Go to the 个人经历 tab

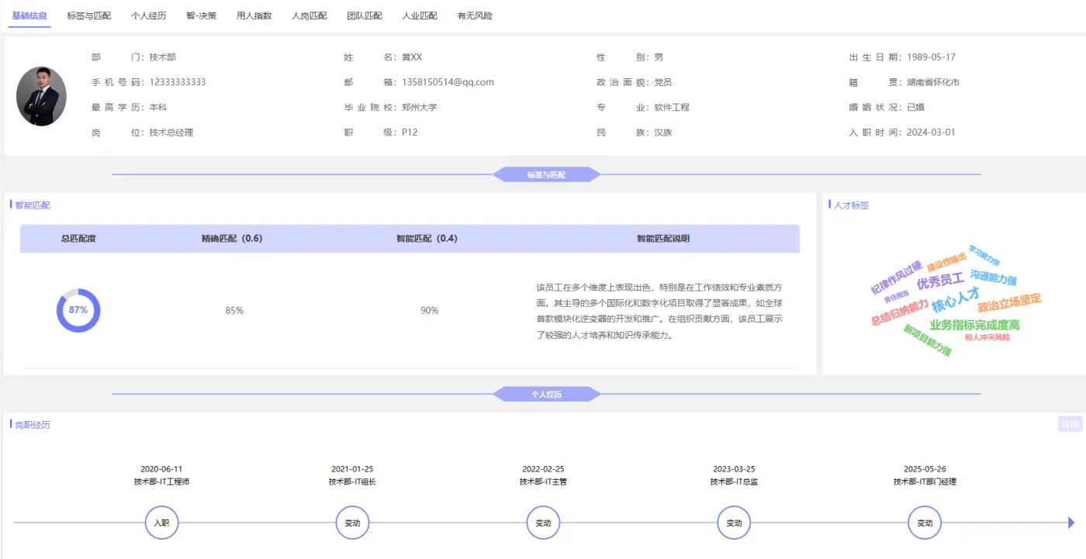(x=149, y=16)
